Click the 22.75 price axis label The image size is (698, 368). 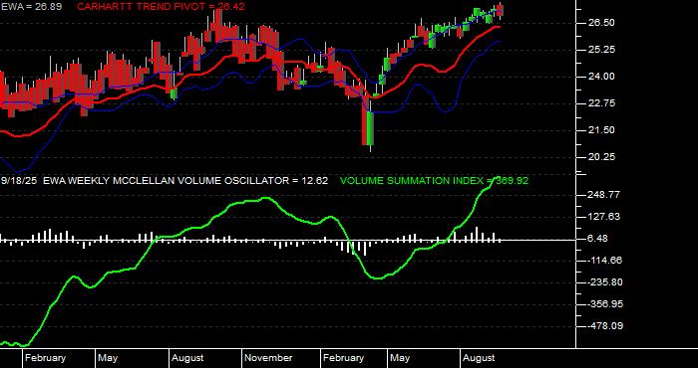(602, 103)
